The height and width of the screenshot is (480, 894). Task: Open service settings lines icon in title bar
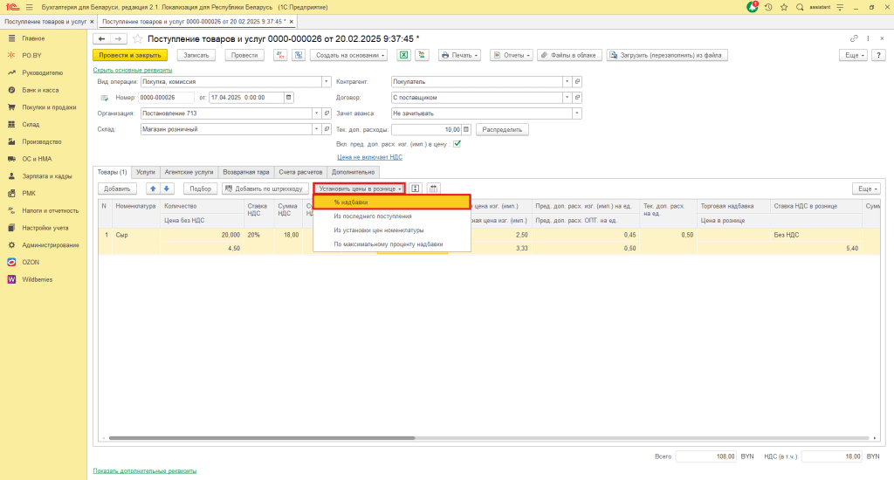click(840, 7)
